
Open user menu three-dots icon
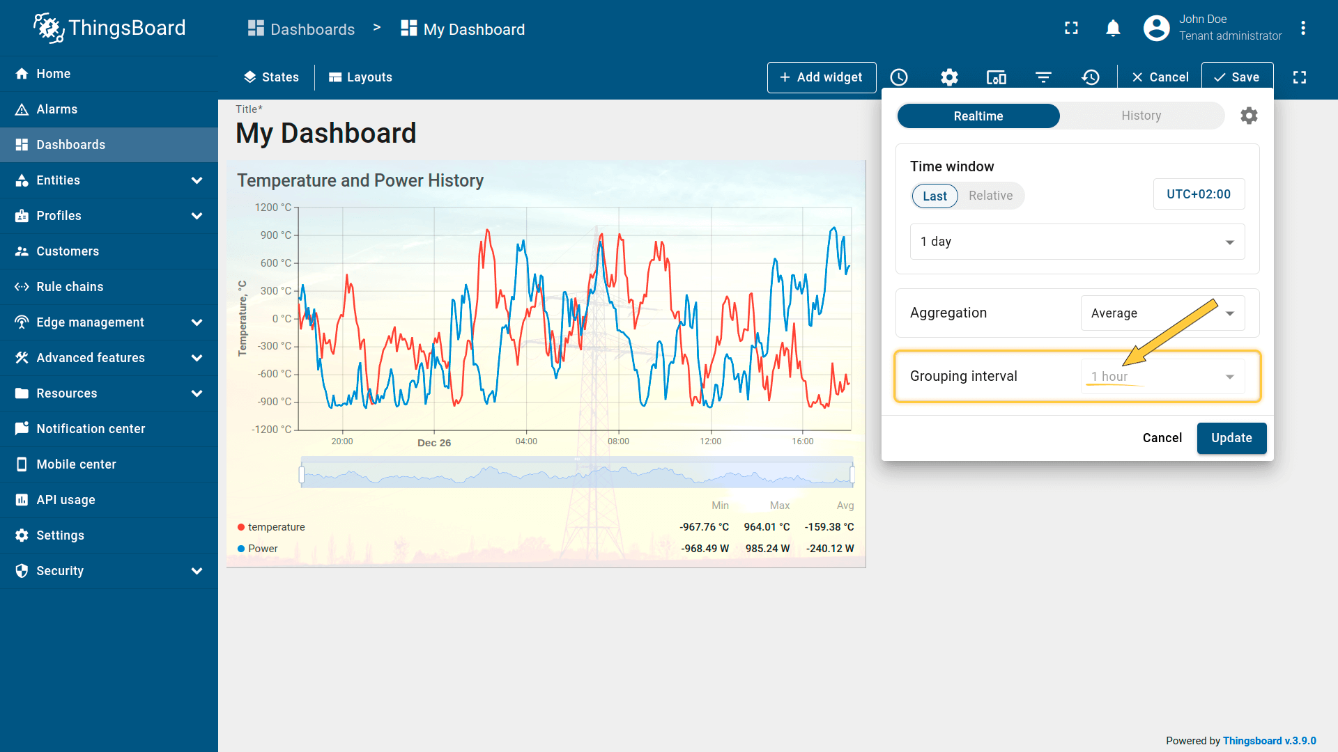pyautogui.click(x=1302, y=29)
